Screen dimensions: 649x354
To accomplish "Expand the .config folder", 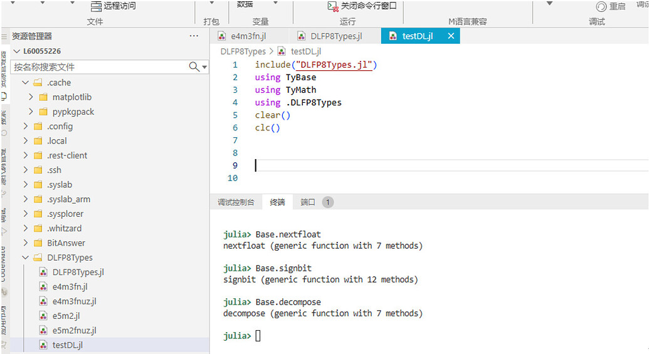I will pyautogui.click(x=25, y=126).
